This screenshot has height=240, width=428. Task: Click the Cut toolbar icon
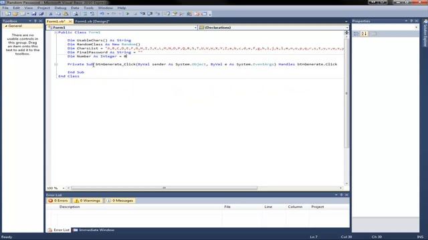point(51,13)
